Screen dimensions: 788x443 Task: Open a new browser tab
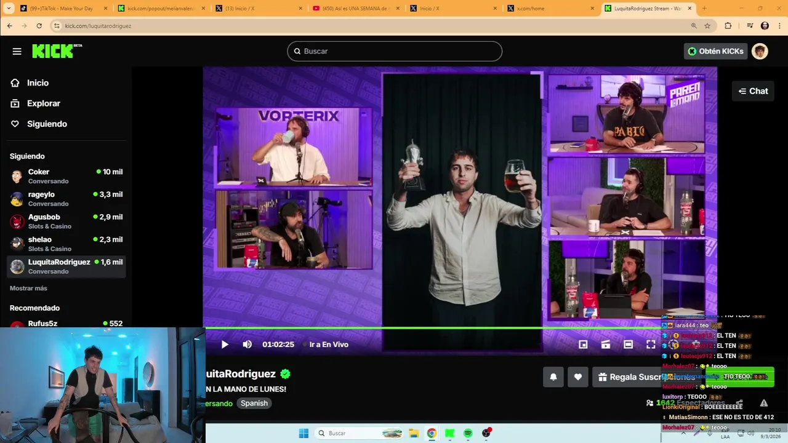(x=704, y=8)
